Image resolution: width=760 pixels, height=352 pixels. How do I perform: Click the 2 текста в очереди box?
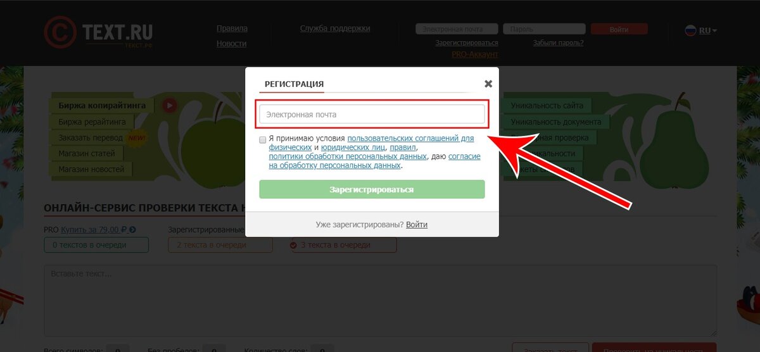pyautogui.click(x=220, y=245)
